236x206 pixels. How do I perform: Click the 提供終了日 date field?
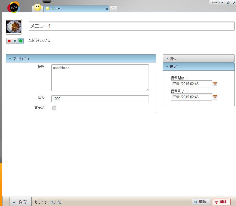(191, 97)
